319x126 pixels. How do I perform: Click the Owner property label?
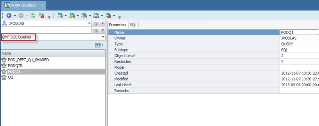pos(120,38)
